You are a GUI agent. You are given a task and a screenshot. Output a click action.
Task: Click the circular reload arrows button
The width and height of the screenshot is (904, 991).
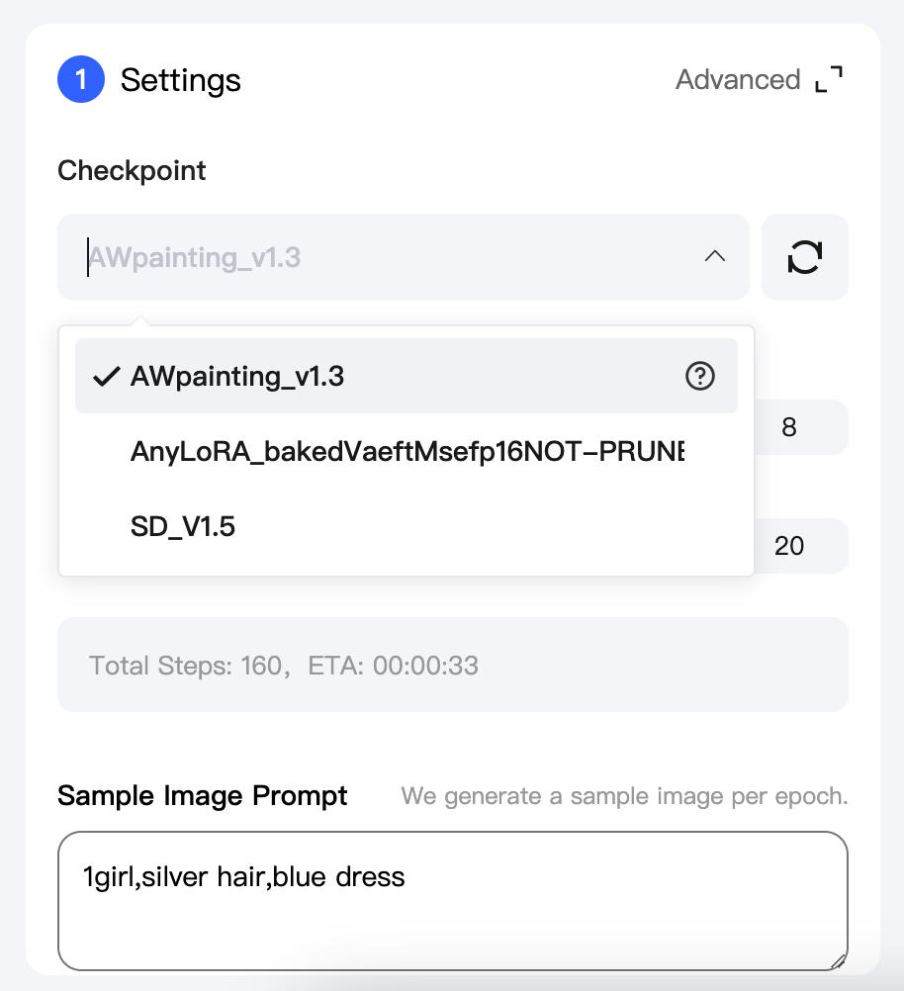[x=804, y=257]
